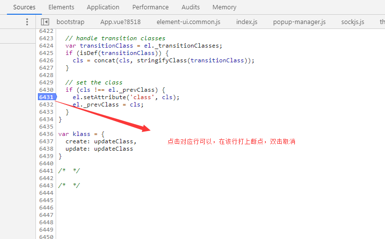Set a breakpoint on line number 6432
Screen dimensions: 385x239
click(46, 105)
